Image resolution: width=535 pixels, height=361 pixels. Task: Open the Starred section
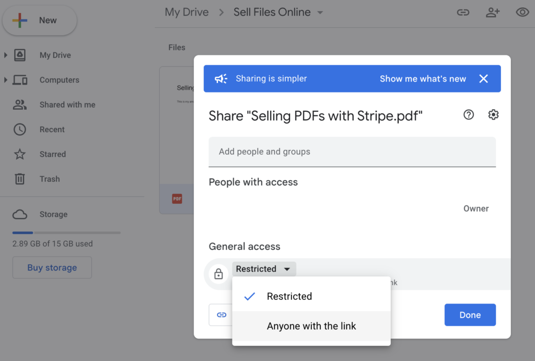53,154
